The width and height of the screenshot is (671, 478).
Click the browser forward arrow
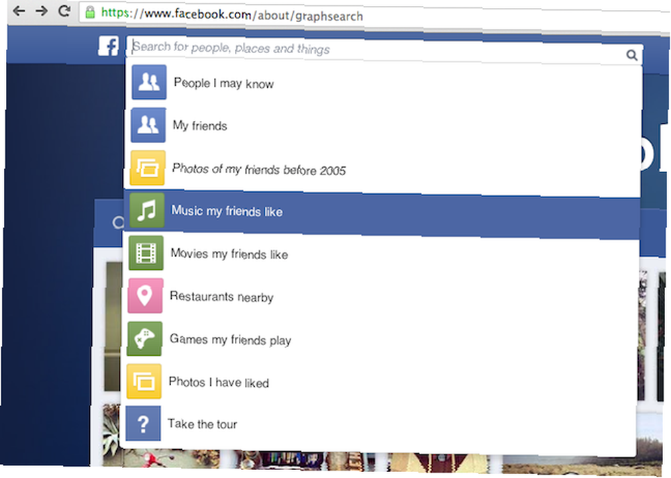click(x=42, y=10)
